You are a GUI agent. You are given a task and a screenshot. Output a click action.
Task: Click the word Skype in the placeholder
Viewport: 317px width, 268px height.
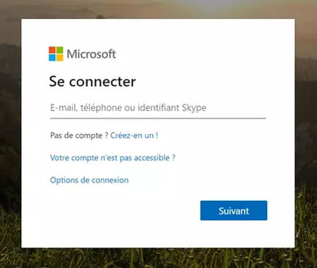click(194, 108)
